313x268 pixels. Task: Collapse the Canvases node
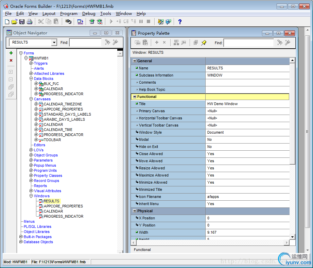click(31, 99)
